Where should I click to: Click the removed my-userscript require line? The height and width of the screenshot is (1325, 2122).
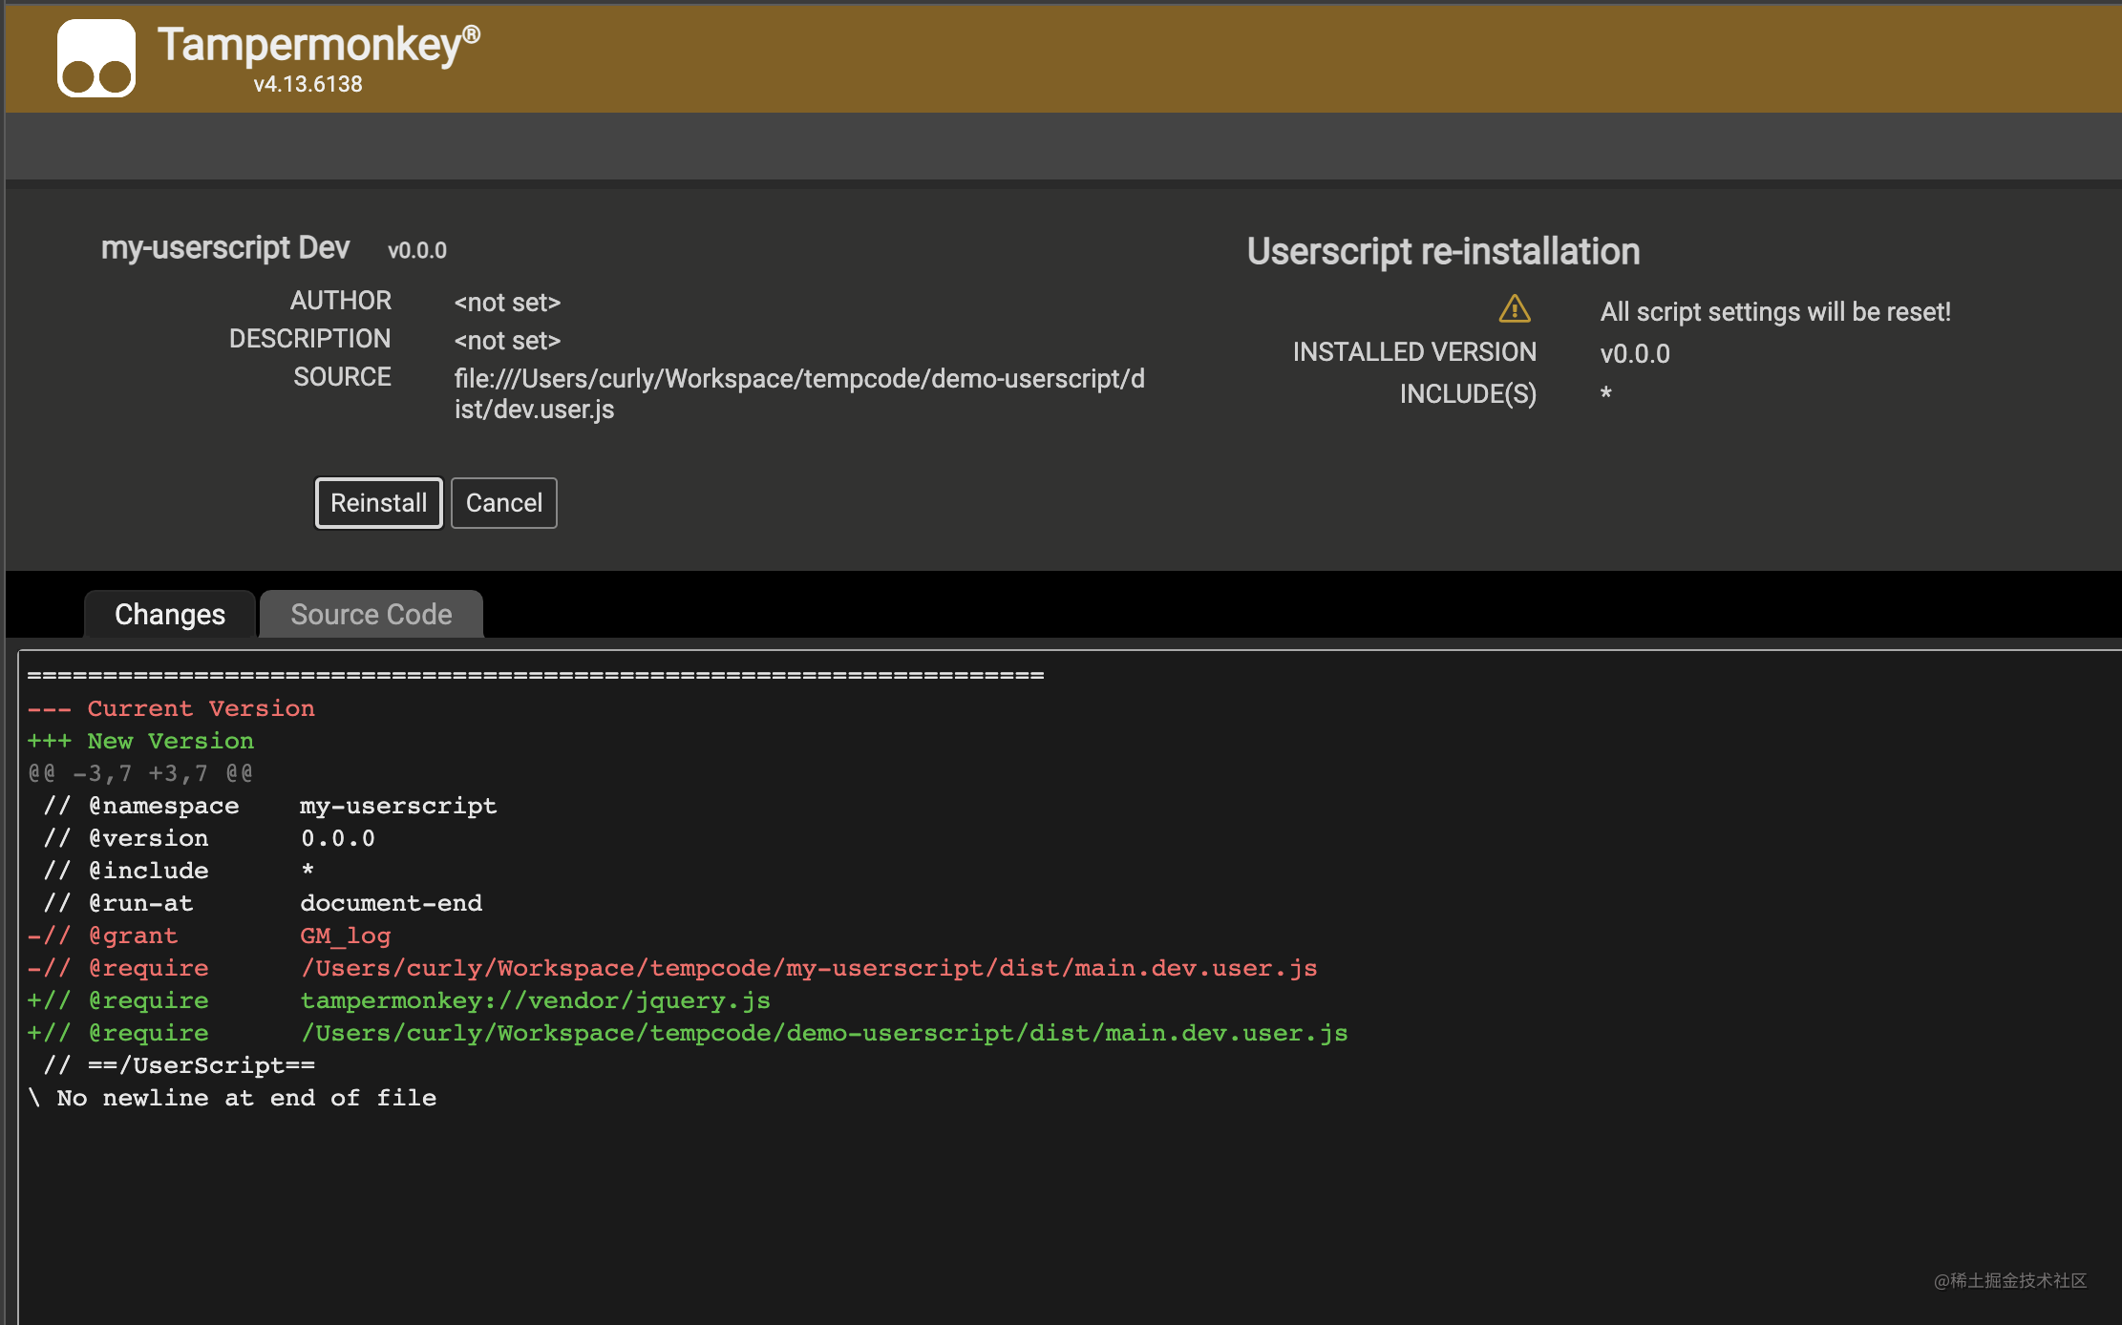pyautogui.click(x=672, y=968)
